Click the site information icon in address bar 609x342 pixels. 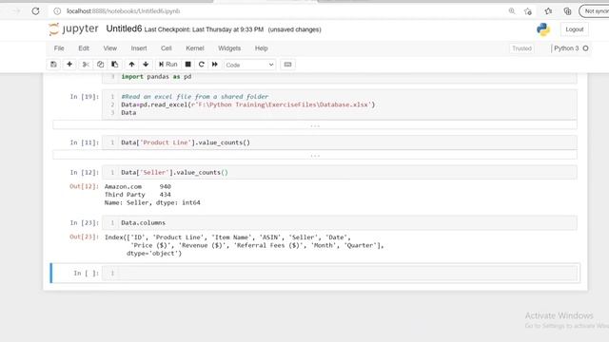pos(57,11)
